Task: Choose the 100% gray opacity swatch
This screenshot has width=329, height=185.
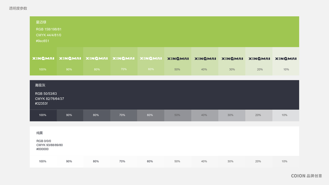Action: coord(43,115)
